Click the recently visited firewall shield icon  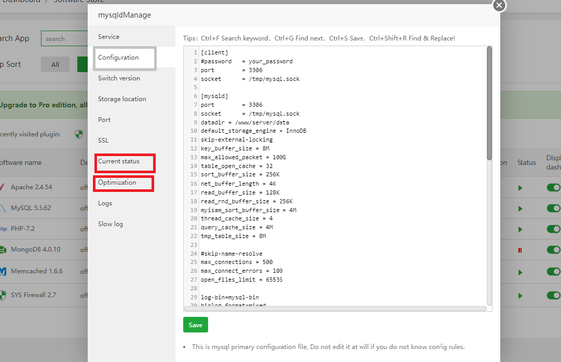79,134
